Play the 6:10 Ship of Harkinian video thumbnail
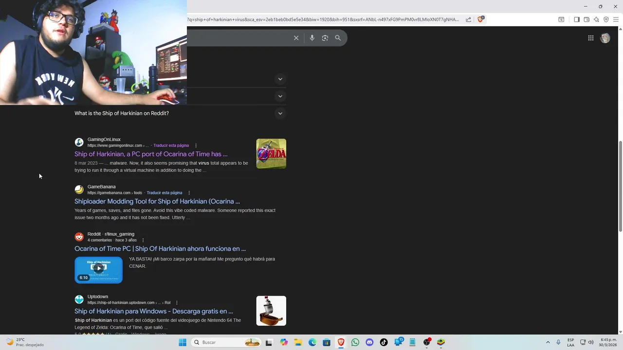Image resolution: width=623 pixels, height=350 pixels. (98, 270)
